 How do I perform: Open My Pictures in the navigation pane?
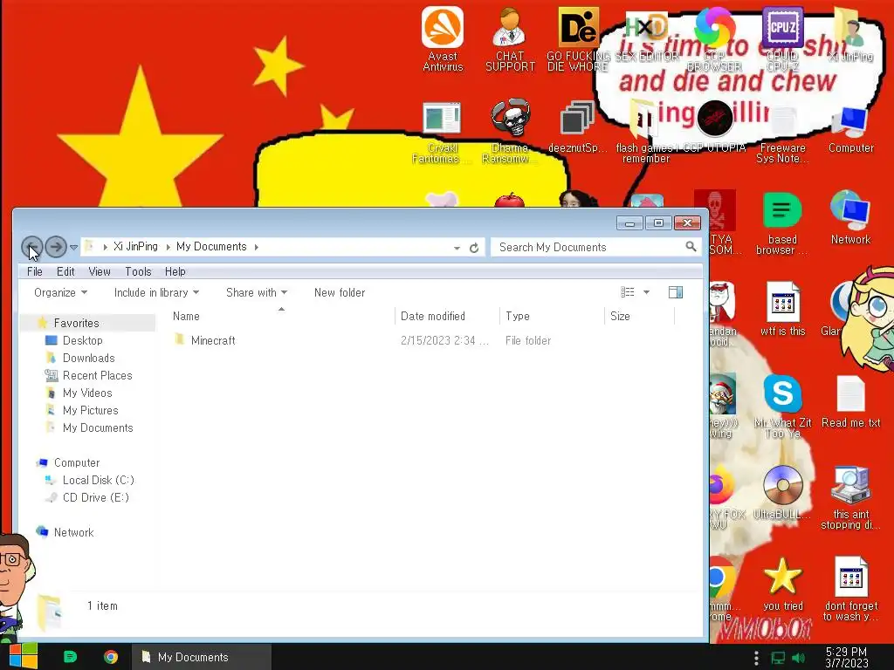[90, 410]
